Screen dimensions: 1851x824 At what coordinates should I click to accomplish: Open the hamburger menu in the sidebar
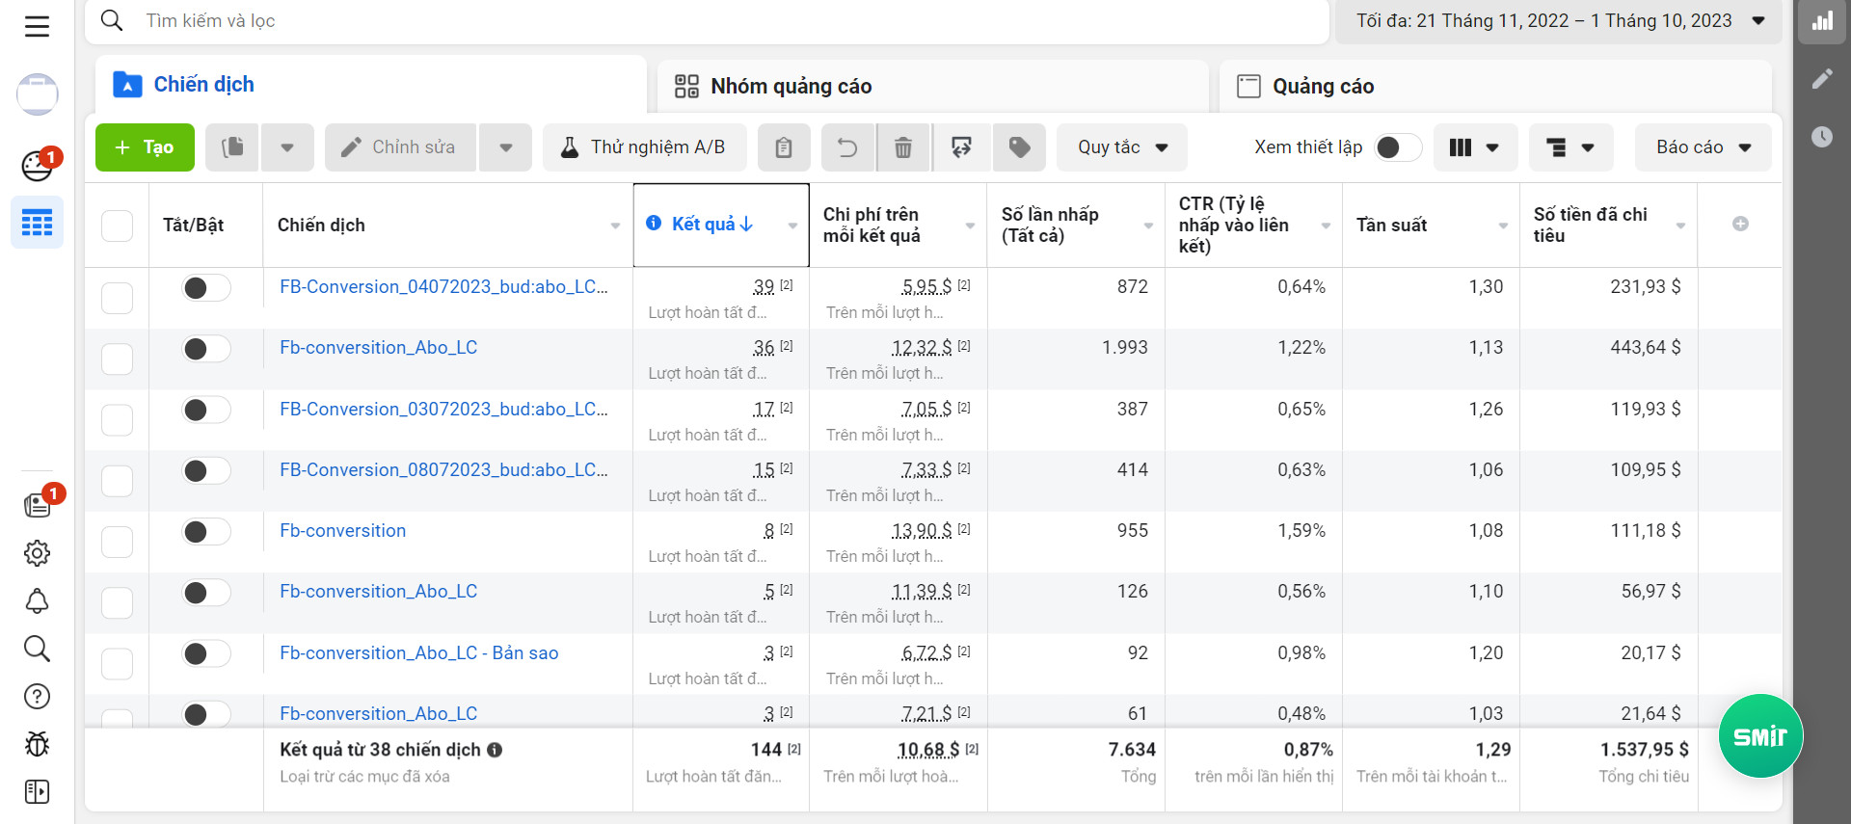(37, 26)
